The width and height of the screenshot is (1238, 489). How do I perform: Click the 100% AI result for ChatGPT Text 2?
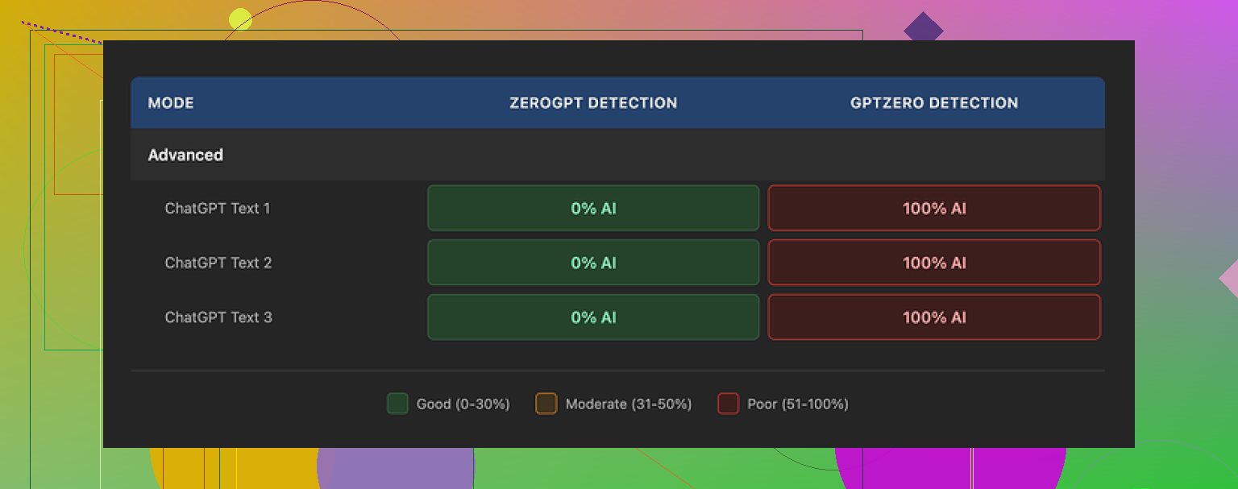(934, 263)
